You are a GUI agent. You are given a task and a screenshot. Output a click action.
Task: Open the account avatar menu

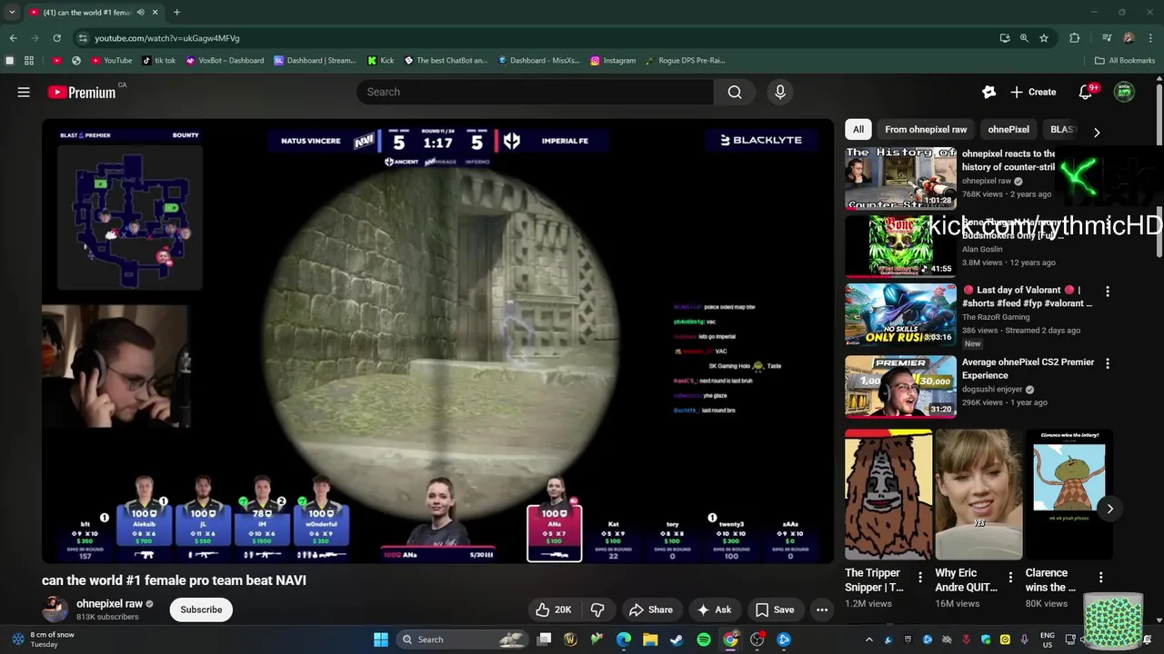click(1124, 92)
